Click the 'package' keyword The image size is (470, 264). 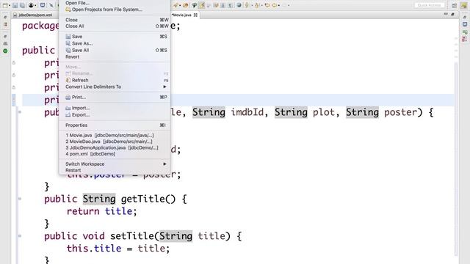(x=40, y=26)
